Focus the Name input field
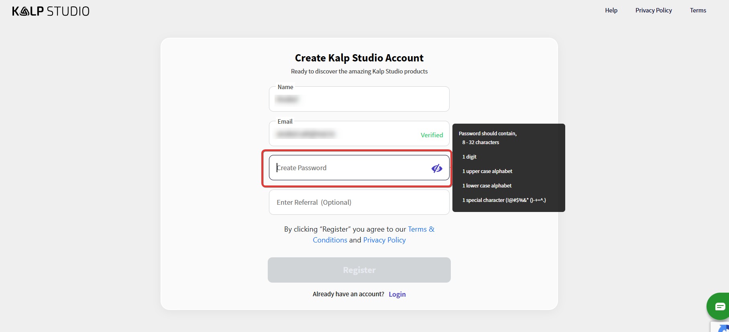Viewport: 729px width, 332px height. [359, 99]
